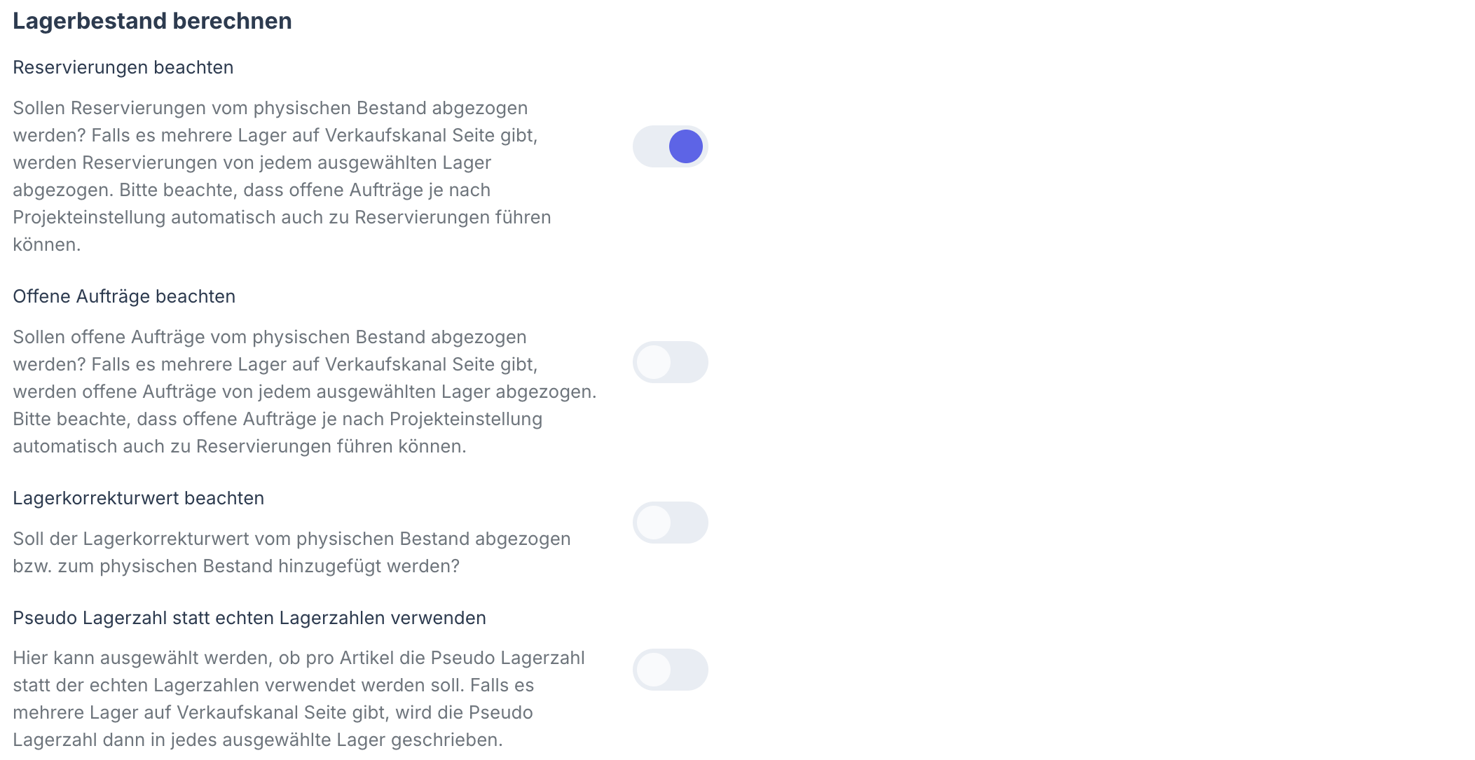Click the Offene Aufträge beachten label
Image resolution: width=1475 pixels, height=760 pixels.
pos(124,296)
